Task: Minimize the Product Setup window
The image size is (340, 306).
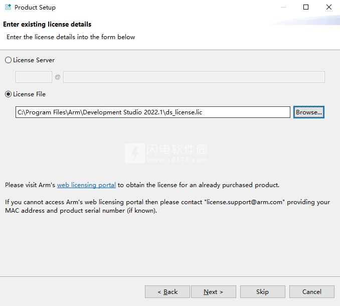Action: 283,7
